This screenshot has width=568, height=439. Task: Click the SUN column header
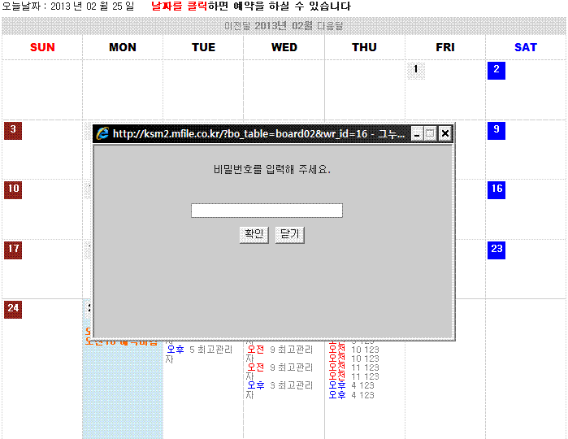point(42,47)
